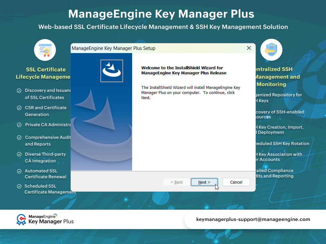Click the Next button in Setup wizard
Image resolution: width=326 pixels, height=244 pixels.
tap(204, 182)
